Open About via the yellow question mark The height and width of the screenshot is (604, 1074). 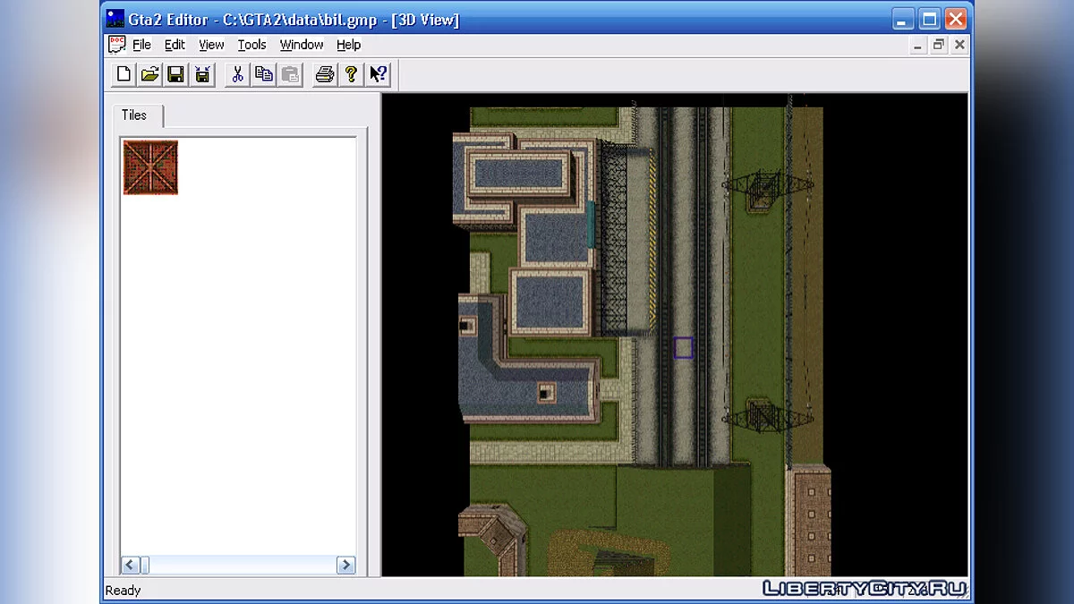click(x=351, y=74)
